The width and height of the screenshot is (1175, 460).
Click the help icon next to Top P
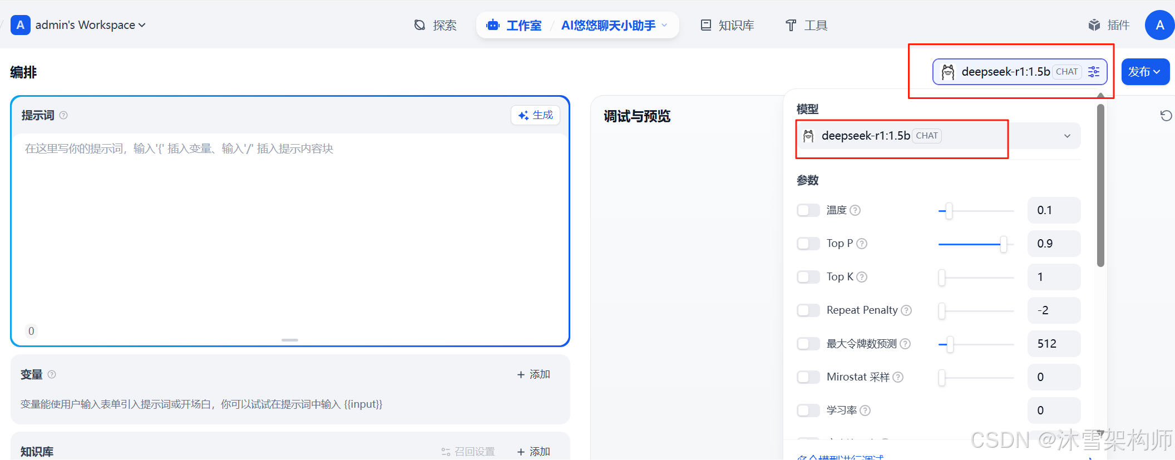(862, 244)
